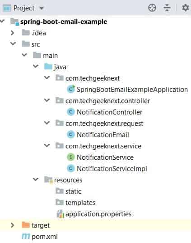Open the Project panel settings gear
This screenshot has width=191, height=243.
point(185,8)
